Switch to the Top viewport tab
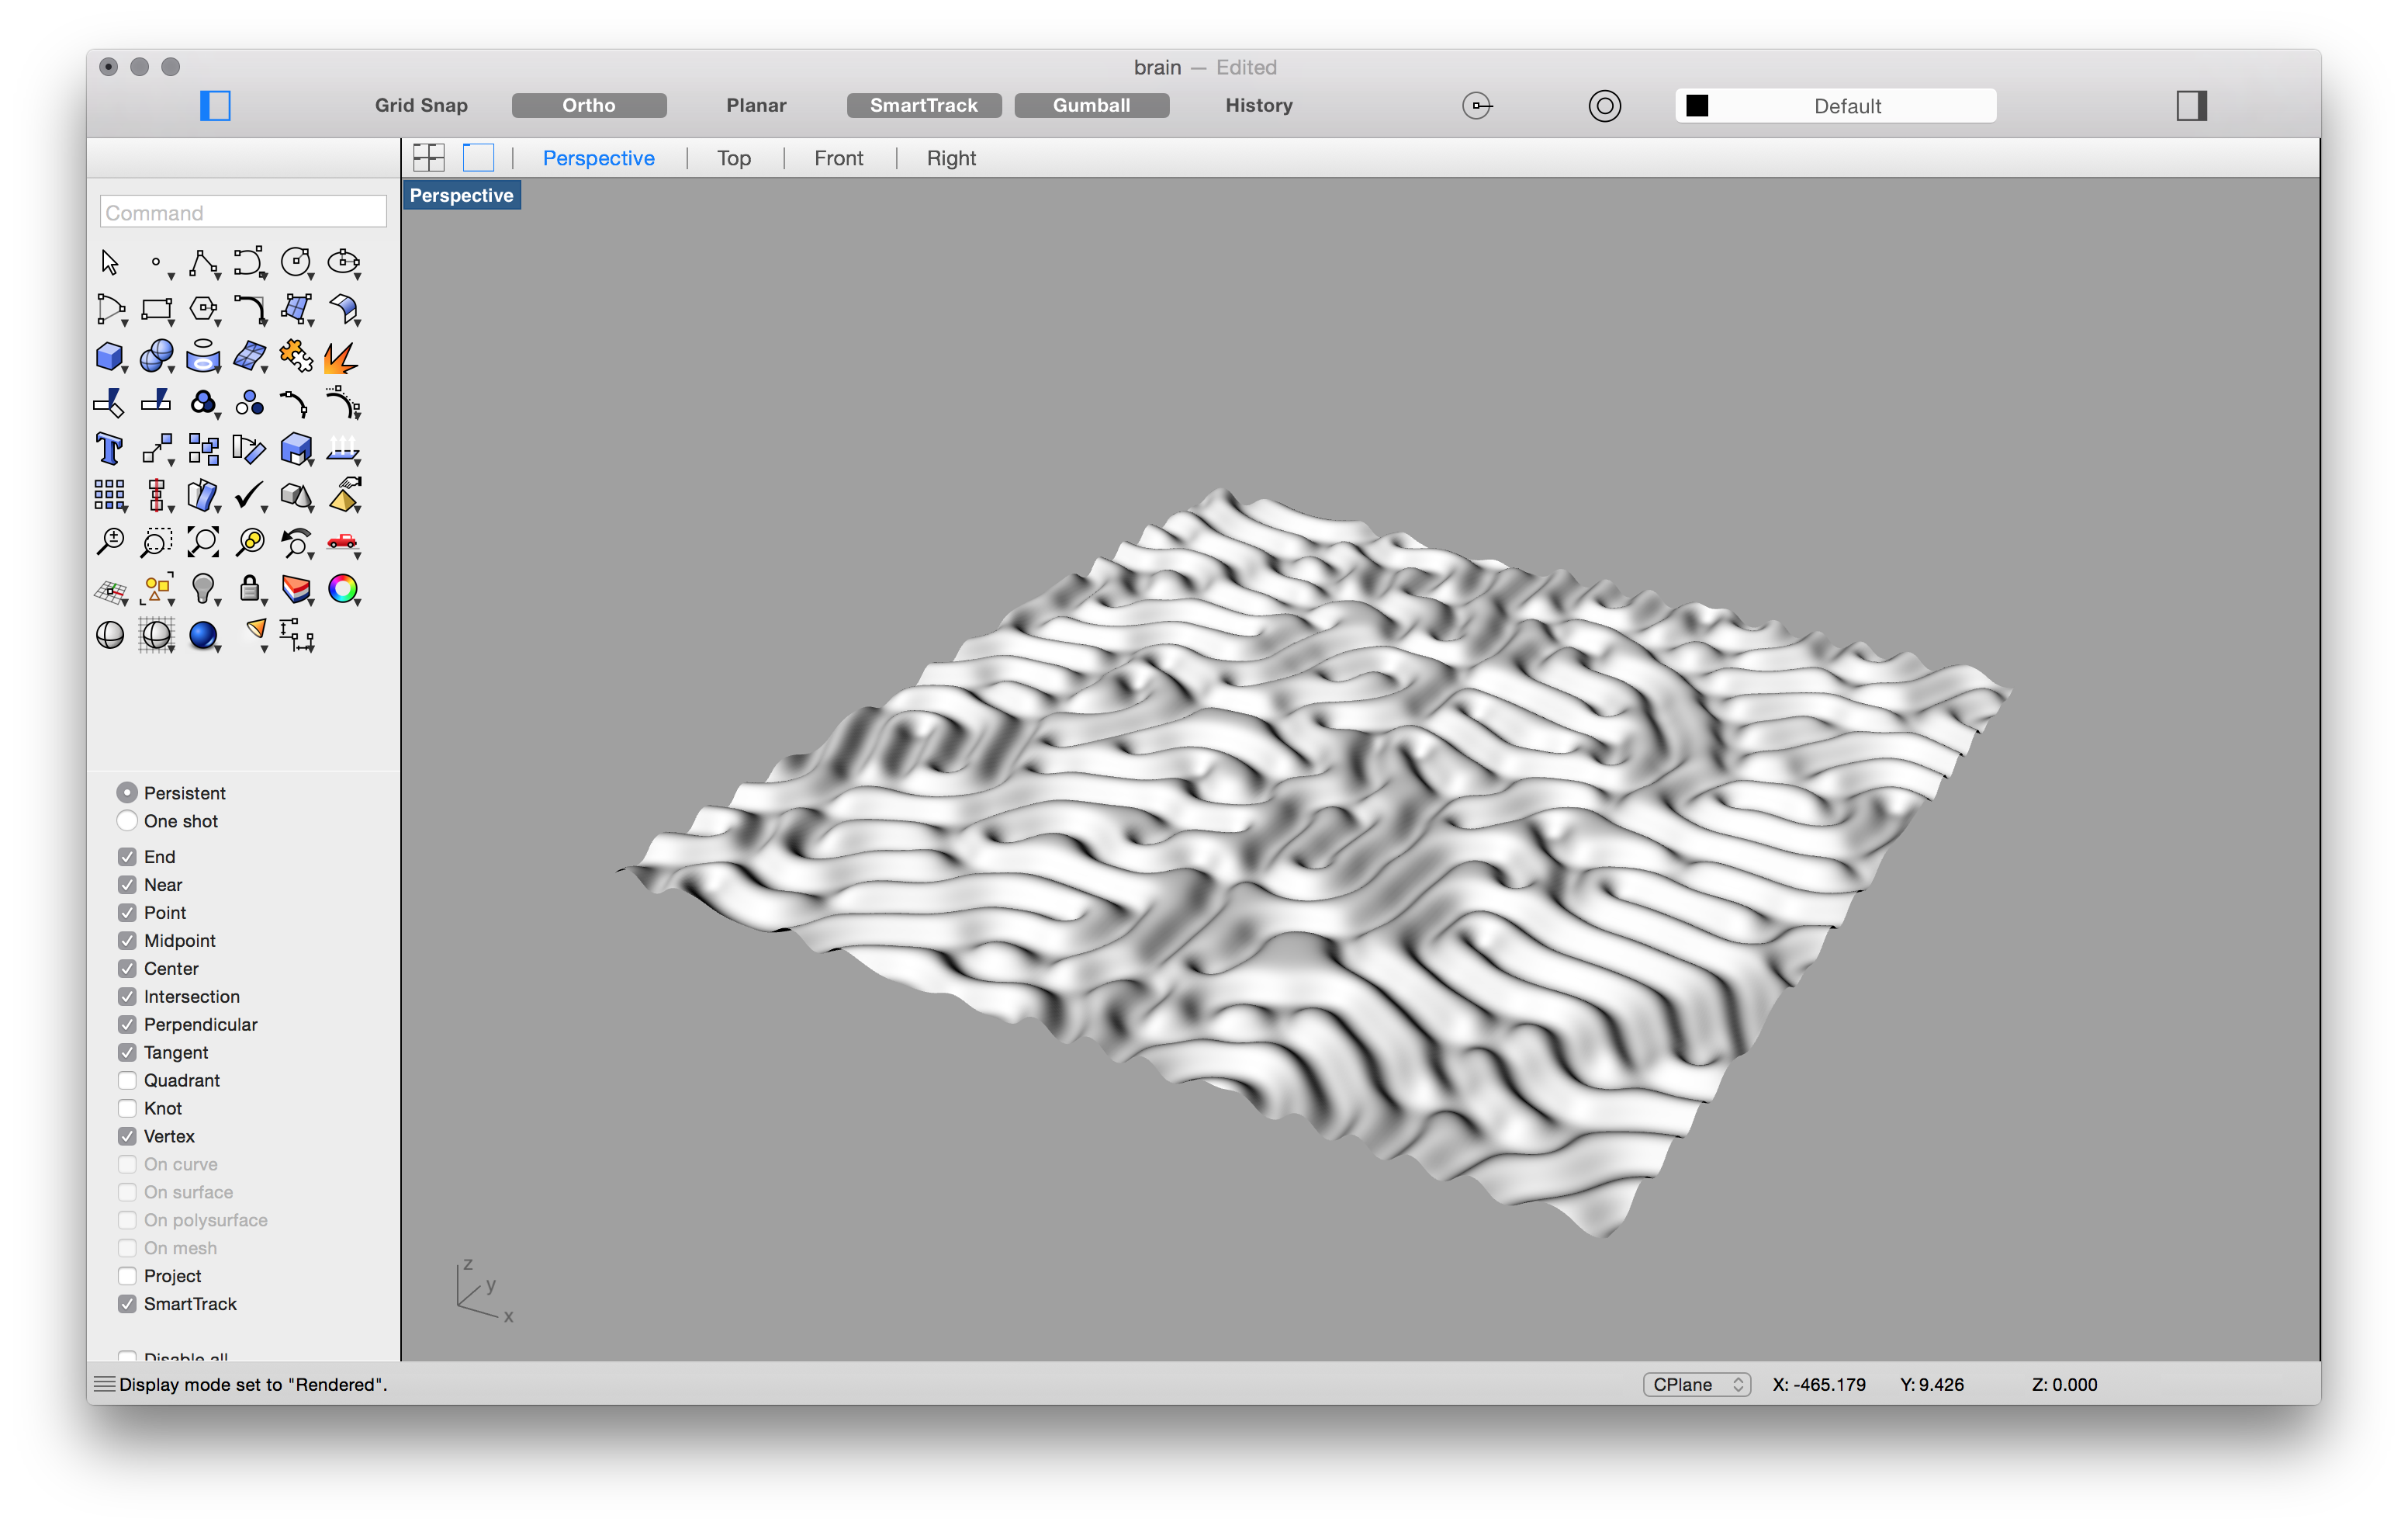This screenshot has width=2408, height=1529. (733, 158)
